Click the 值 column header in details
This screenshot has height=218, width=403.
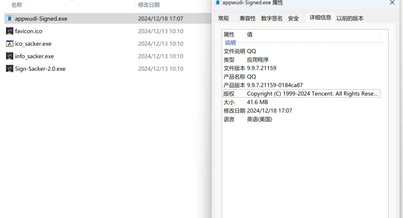250,35
